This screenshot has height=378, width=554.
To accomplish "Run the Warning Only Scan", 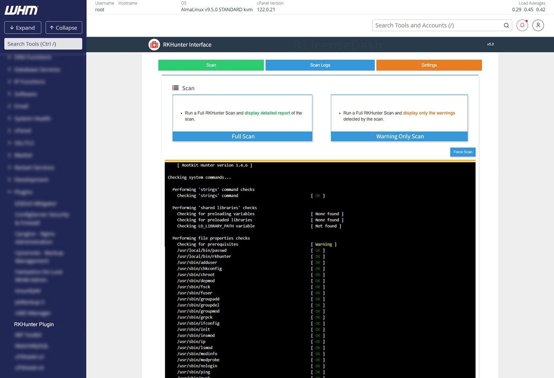I will (x=399, y=136).
